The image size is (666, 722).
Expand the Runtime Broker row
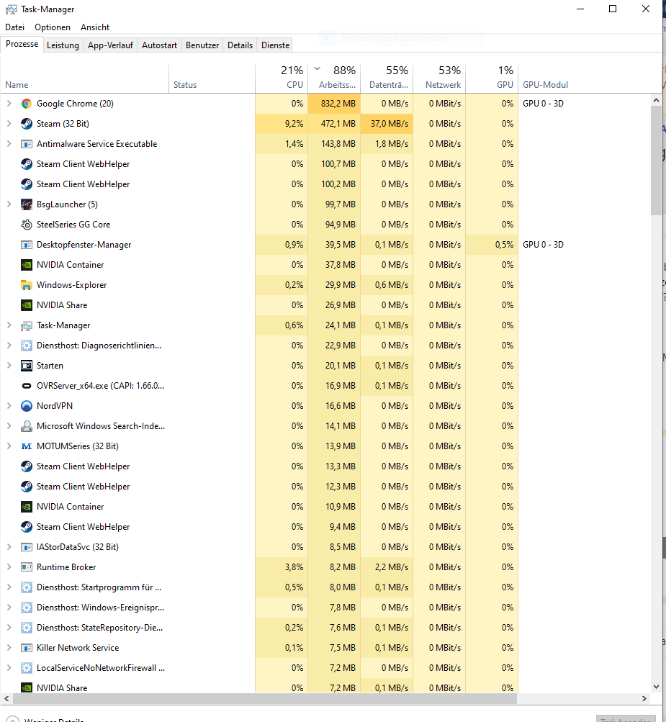9,567
